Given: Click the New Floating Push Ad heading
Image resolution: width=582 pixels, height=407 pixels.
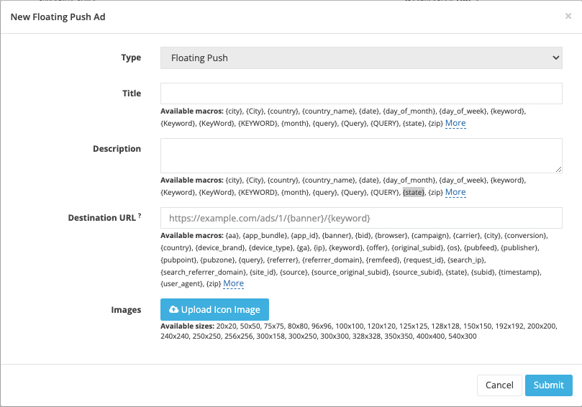Looking at the screenshot, I should [58, 17].
